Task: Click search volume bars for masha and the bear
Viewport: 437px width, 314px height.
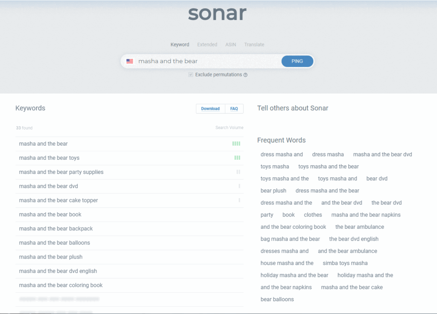Action: point(236,144)
